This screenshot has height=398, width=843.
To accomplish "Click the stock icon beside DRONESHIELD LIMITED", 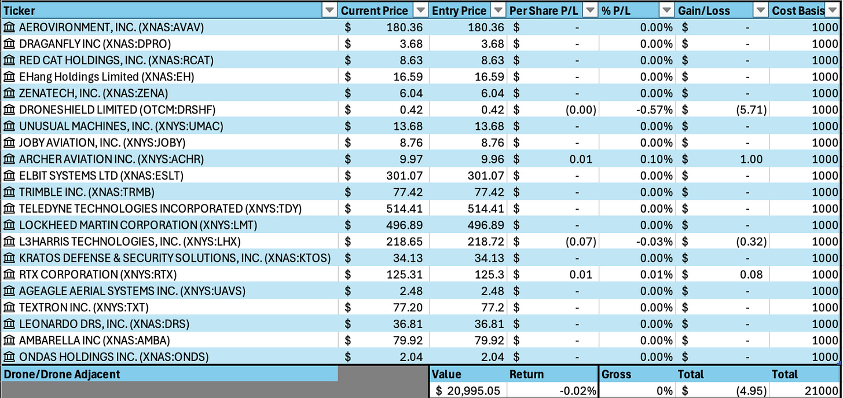I will tap(9, 109).
